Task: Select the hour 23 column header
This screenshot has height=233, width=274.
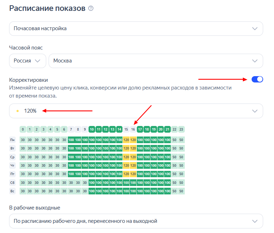Action: tap(181, 129)
